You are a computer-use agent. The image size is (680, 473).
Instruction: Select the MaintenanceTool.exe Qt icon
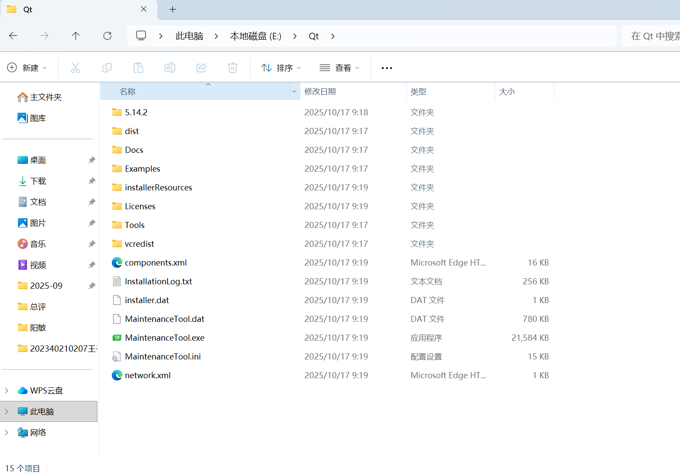click(117, 338)
